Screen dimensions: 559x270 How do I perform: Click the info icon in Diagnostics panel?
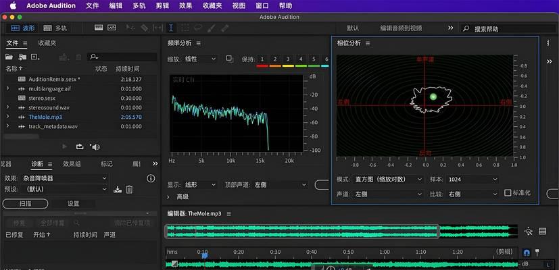(151, 178)
